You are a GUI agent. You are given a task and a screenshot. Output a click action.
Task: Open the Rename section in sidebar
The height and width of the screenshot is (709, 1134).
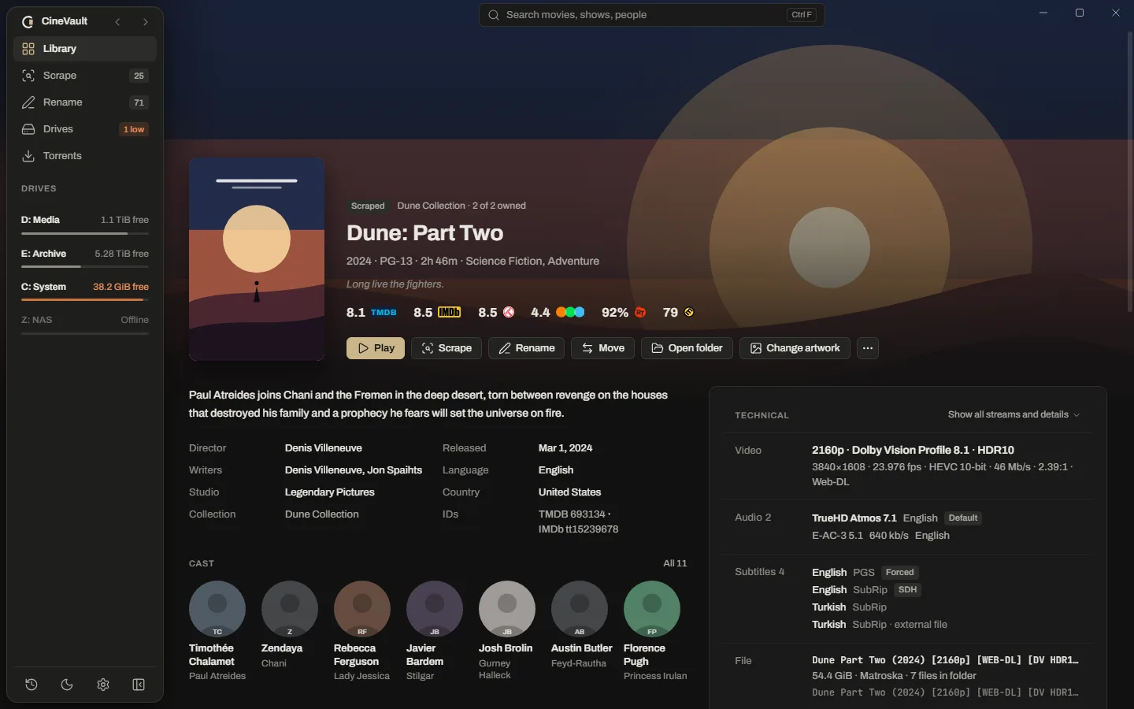coord(85,102)
